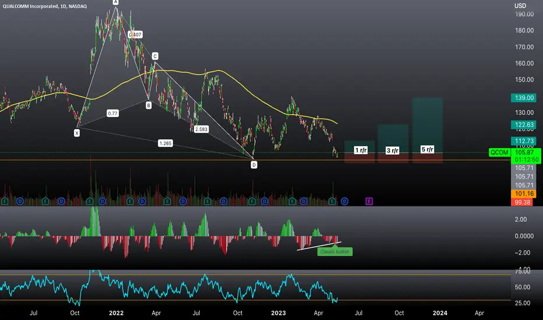Click the current price 105.87 label

point(525,152)
